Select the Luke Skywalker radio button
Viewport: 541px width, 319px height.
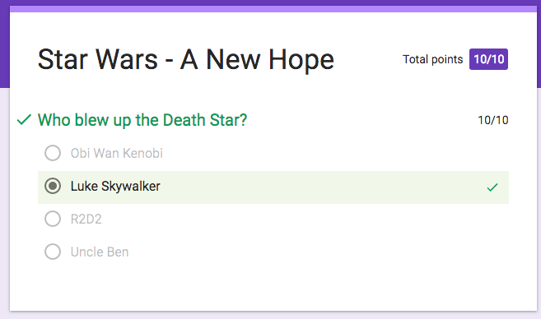(x=53, y=186)
